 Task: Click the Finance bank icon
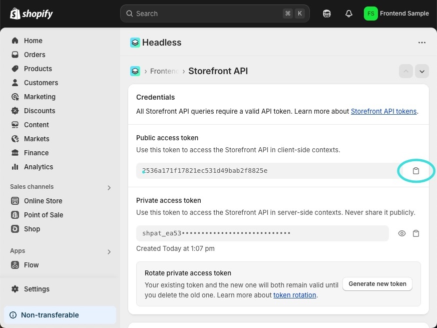[15, 153]
